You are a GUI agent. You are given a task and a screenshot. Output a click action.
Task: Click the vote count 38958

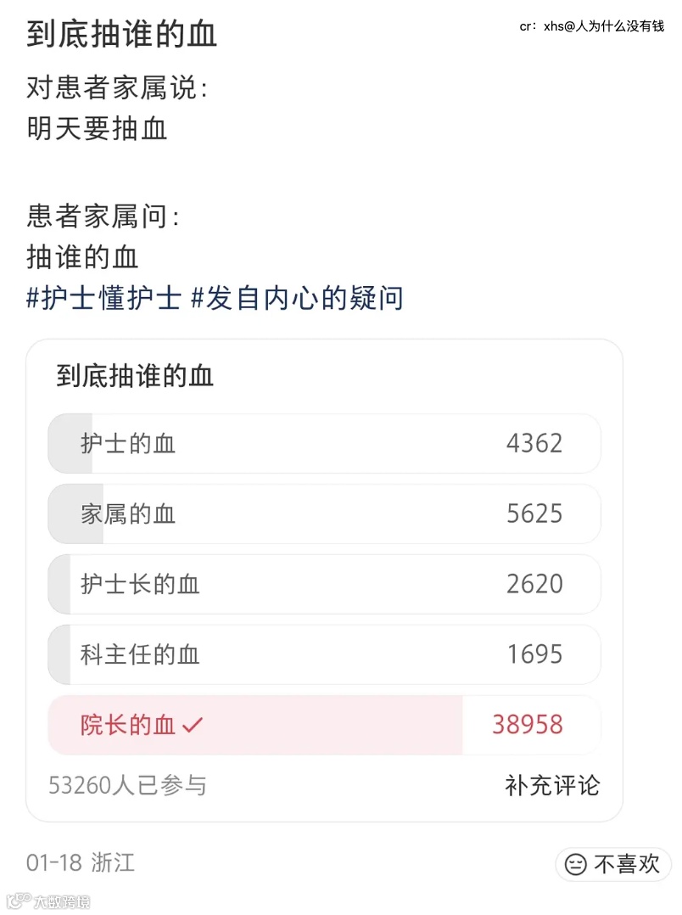click(x=528, y=725)
